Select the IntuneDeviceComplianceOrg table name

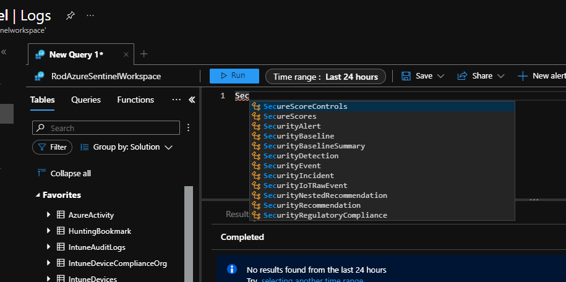(x=118, y=263)
